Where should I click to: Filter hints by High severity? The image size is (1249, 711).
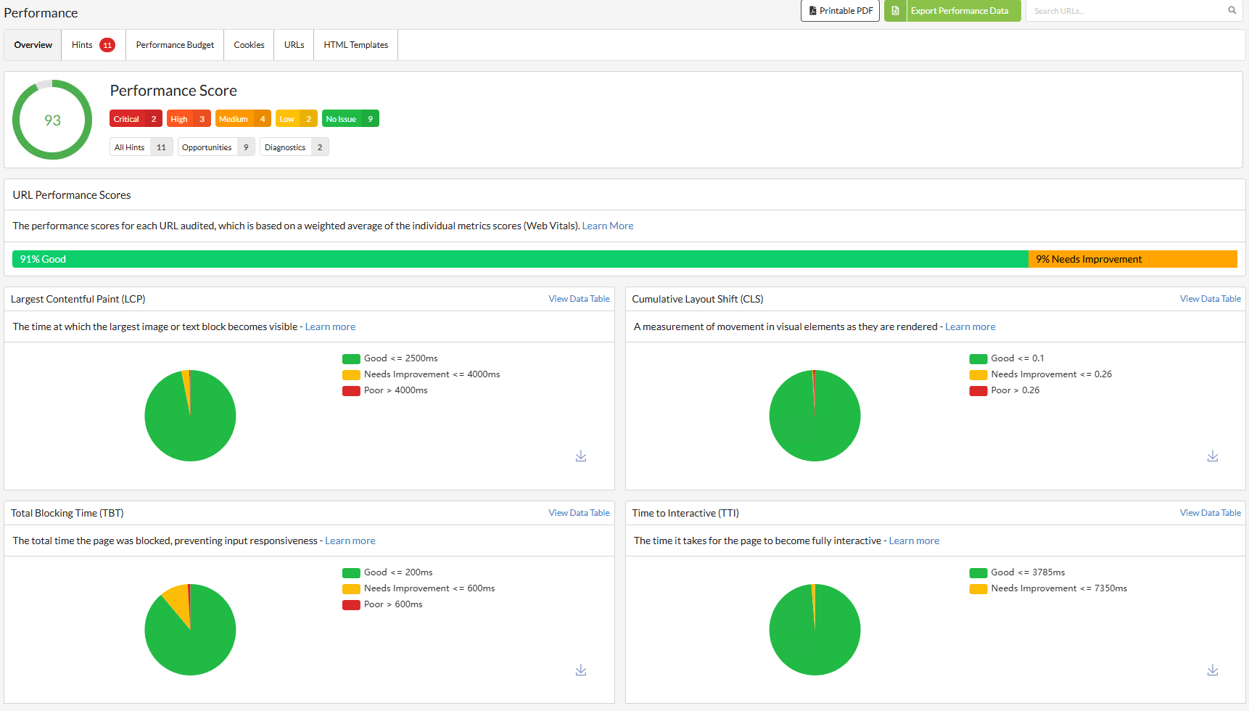click(x=189, y=119)
